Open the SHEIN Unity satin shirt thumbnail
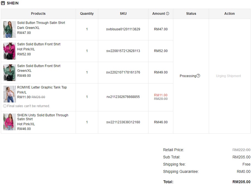The image size is (252, 184). pyautogui.click(x=9, y=122)
